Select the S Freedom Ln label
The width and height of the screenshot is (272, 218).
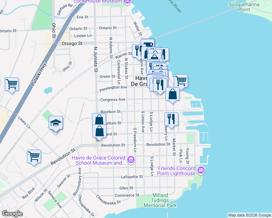pyautogui.click(x=135, y=140)
